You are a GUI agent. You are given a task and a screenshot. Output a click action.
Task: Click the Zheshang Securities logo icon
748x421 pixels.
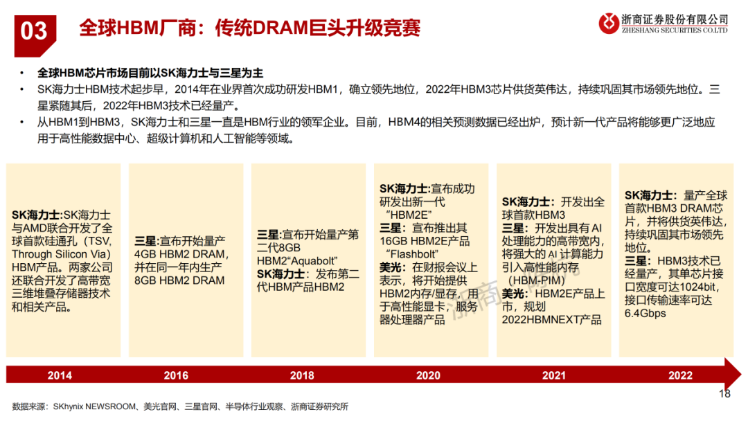click(609, 24)
